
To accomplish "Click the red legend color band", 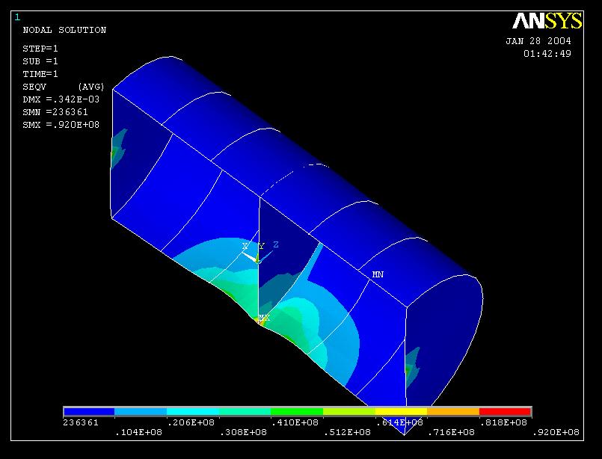I will (x=506, y=411).
